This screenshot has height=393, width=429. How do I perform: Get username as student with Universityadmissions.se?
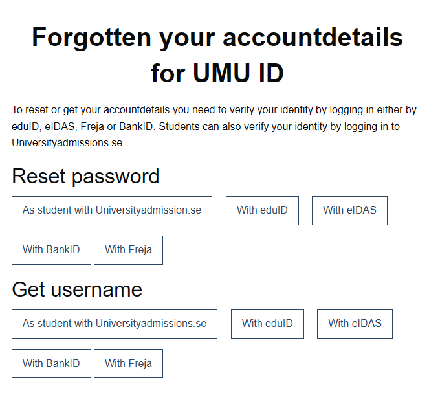[x=115, y=324]
